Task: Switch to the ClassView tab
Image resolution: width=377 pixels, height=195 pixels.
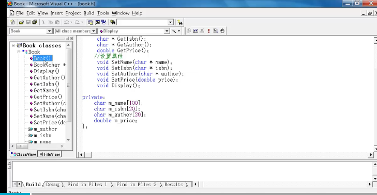Action: 23,154
